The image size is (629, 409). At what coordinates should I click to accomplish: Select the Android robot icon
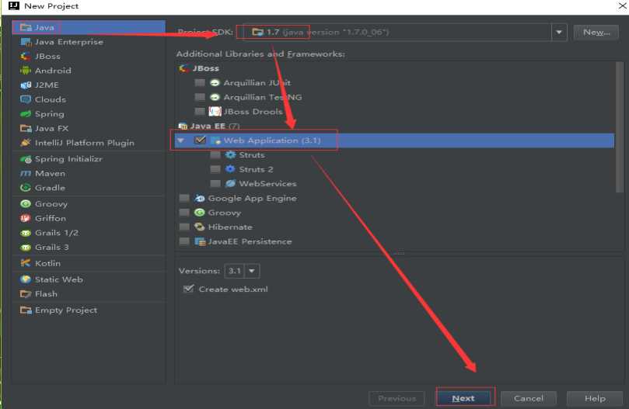click(x=26, y=71)
